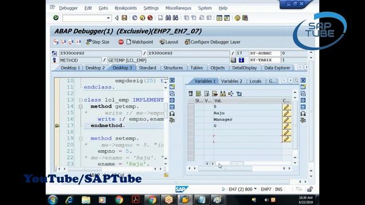Select the row marker for value Manager
This screenshot has height=205, width=365.
[x=191, y=120]
